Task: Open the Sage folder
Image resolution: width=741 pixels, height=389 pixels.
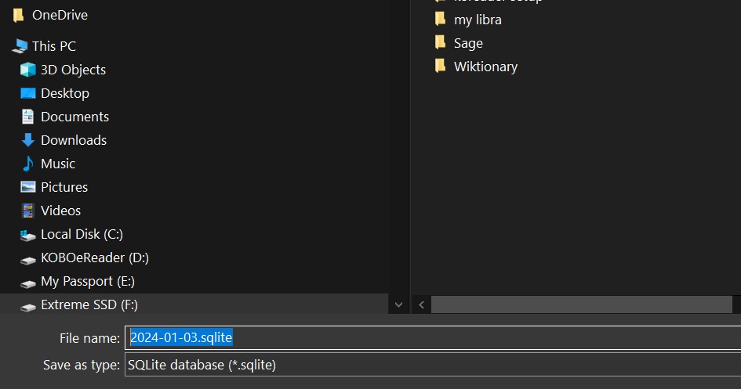Action: (468, 43)
